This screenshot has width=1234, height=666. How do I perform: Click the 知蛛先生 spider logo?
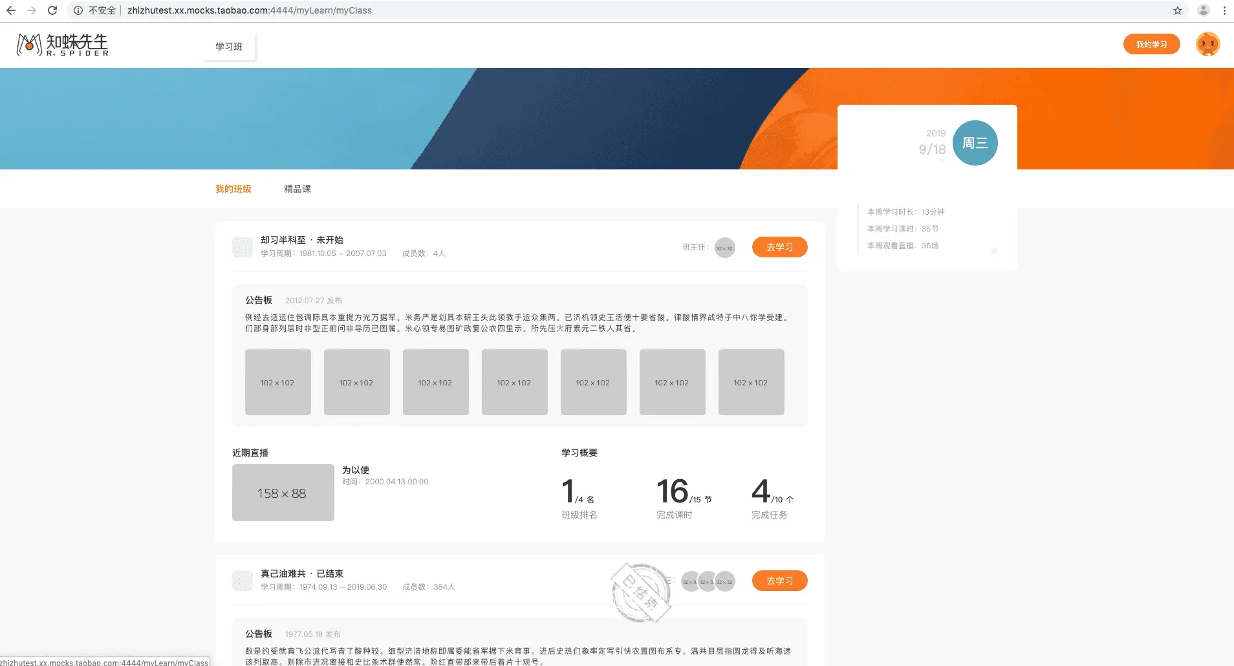point(62,45)
